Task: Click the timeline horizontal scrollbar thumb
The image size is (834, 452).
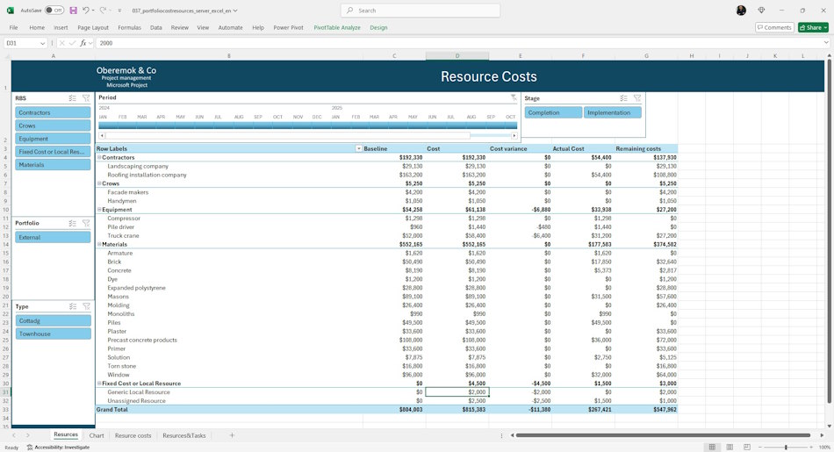Action: (288, 136)
